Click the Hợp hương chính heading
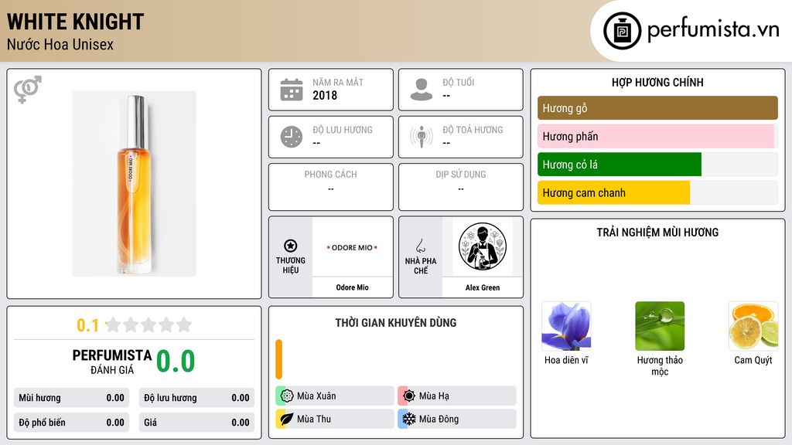Screen dimensions: 792x445 (657, 82)
